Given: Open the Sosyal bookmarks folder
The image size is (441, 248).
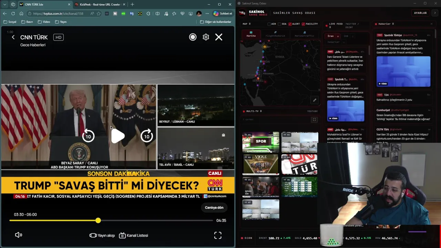Looking at the screenshot, I should click(10, 22).
